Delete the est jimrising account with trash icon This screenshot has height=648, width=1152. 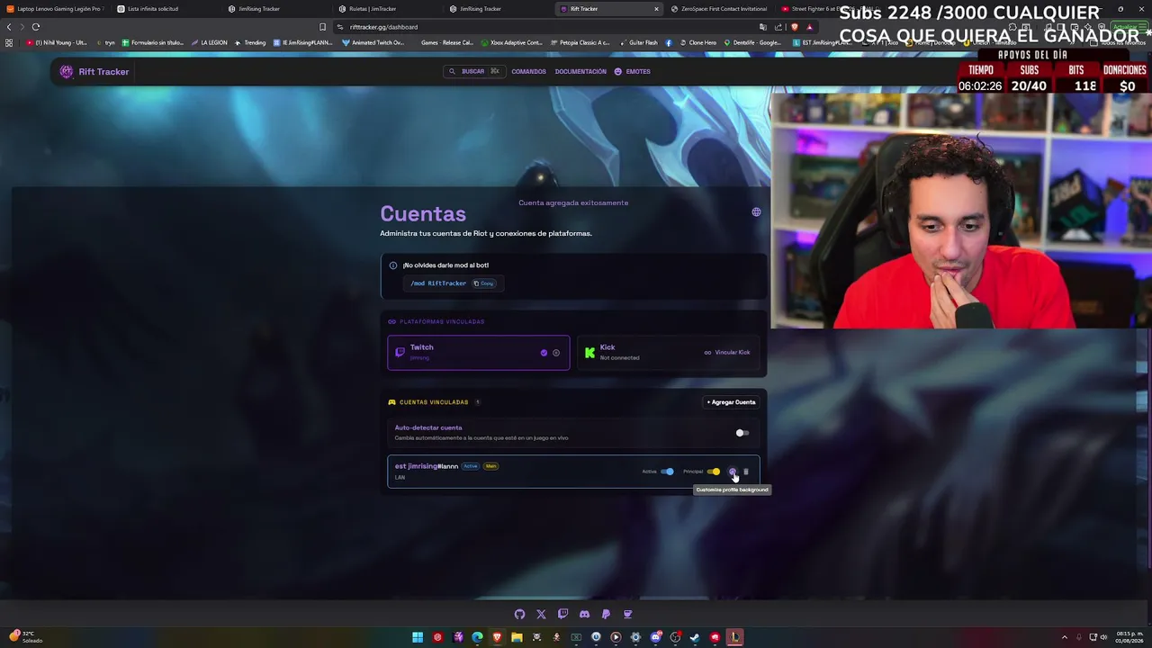pyautogui.click(x=745, y=472)
